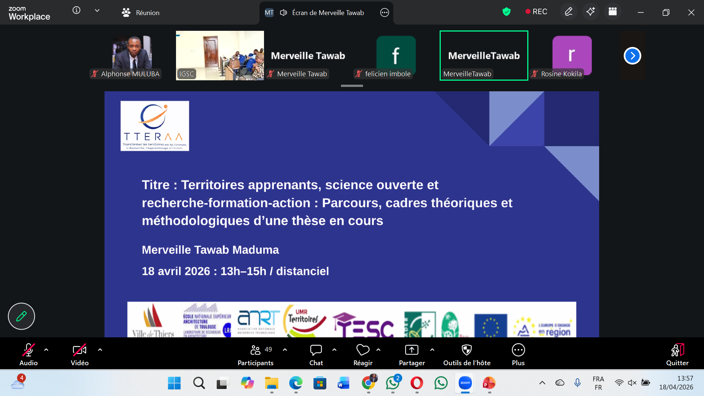The height and width of the screenshot is (396, 704).
Task: Open the Plus options menu
Action: coord(518,353)
